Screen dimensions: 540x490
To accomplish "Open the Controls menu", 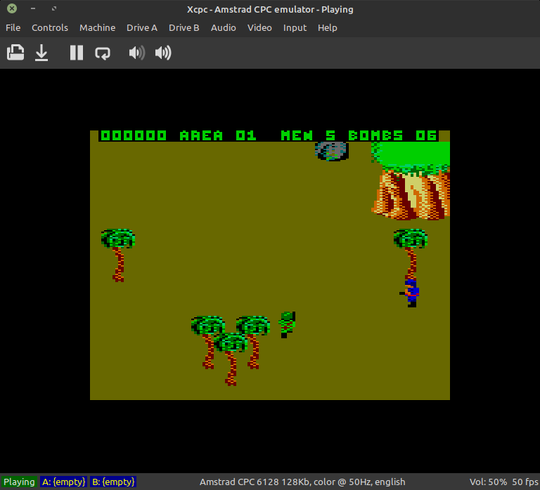I will [50, 27].
